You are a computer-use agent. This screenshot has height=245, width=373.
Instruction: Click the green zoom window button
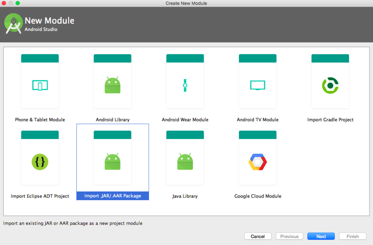(17, 3)
